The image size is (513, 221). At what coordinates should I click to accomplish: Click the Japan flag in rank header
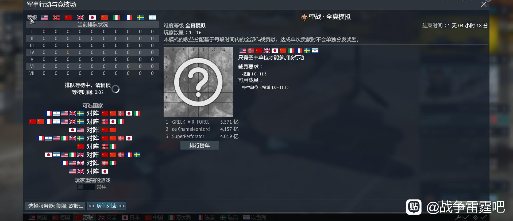click(92, 17)
